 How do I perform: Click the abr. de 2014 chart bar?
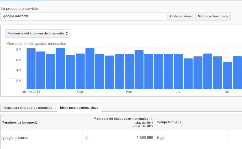(x=31, y=69)
